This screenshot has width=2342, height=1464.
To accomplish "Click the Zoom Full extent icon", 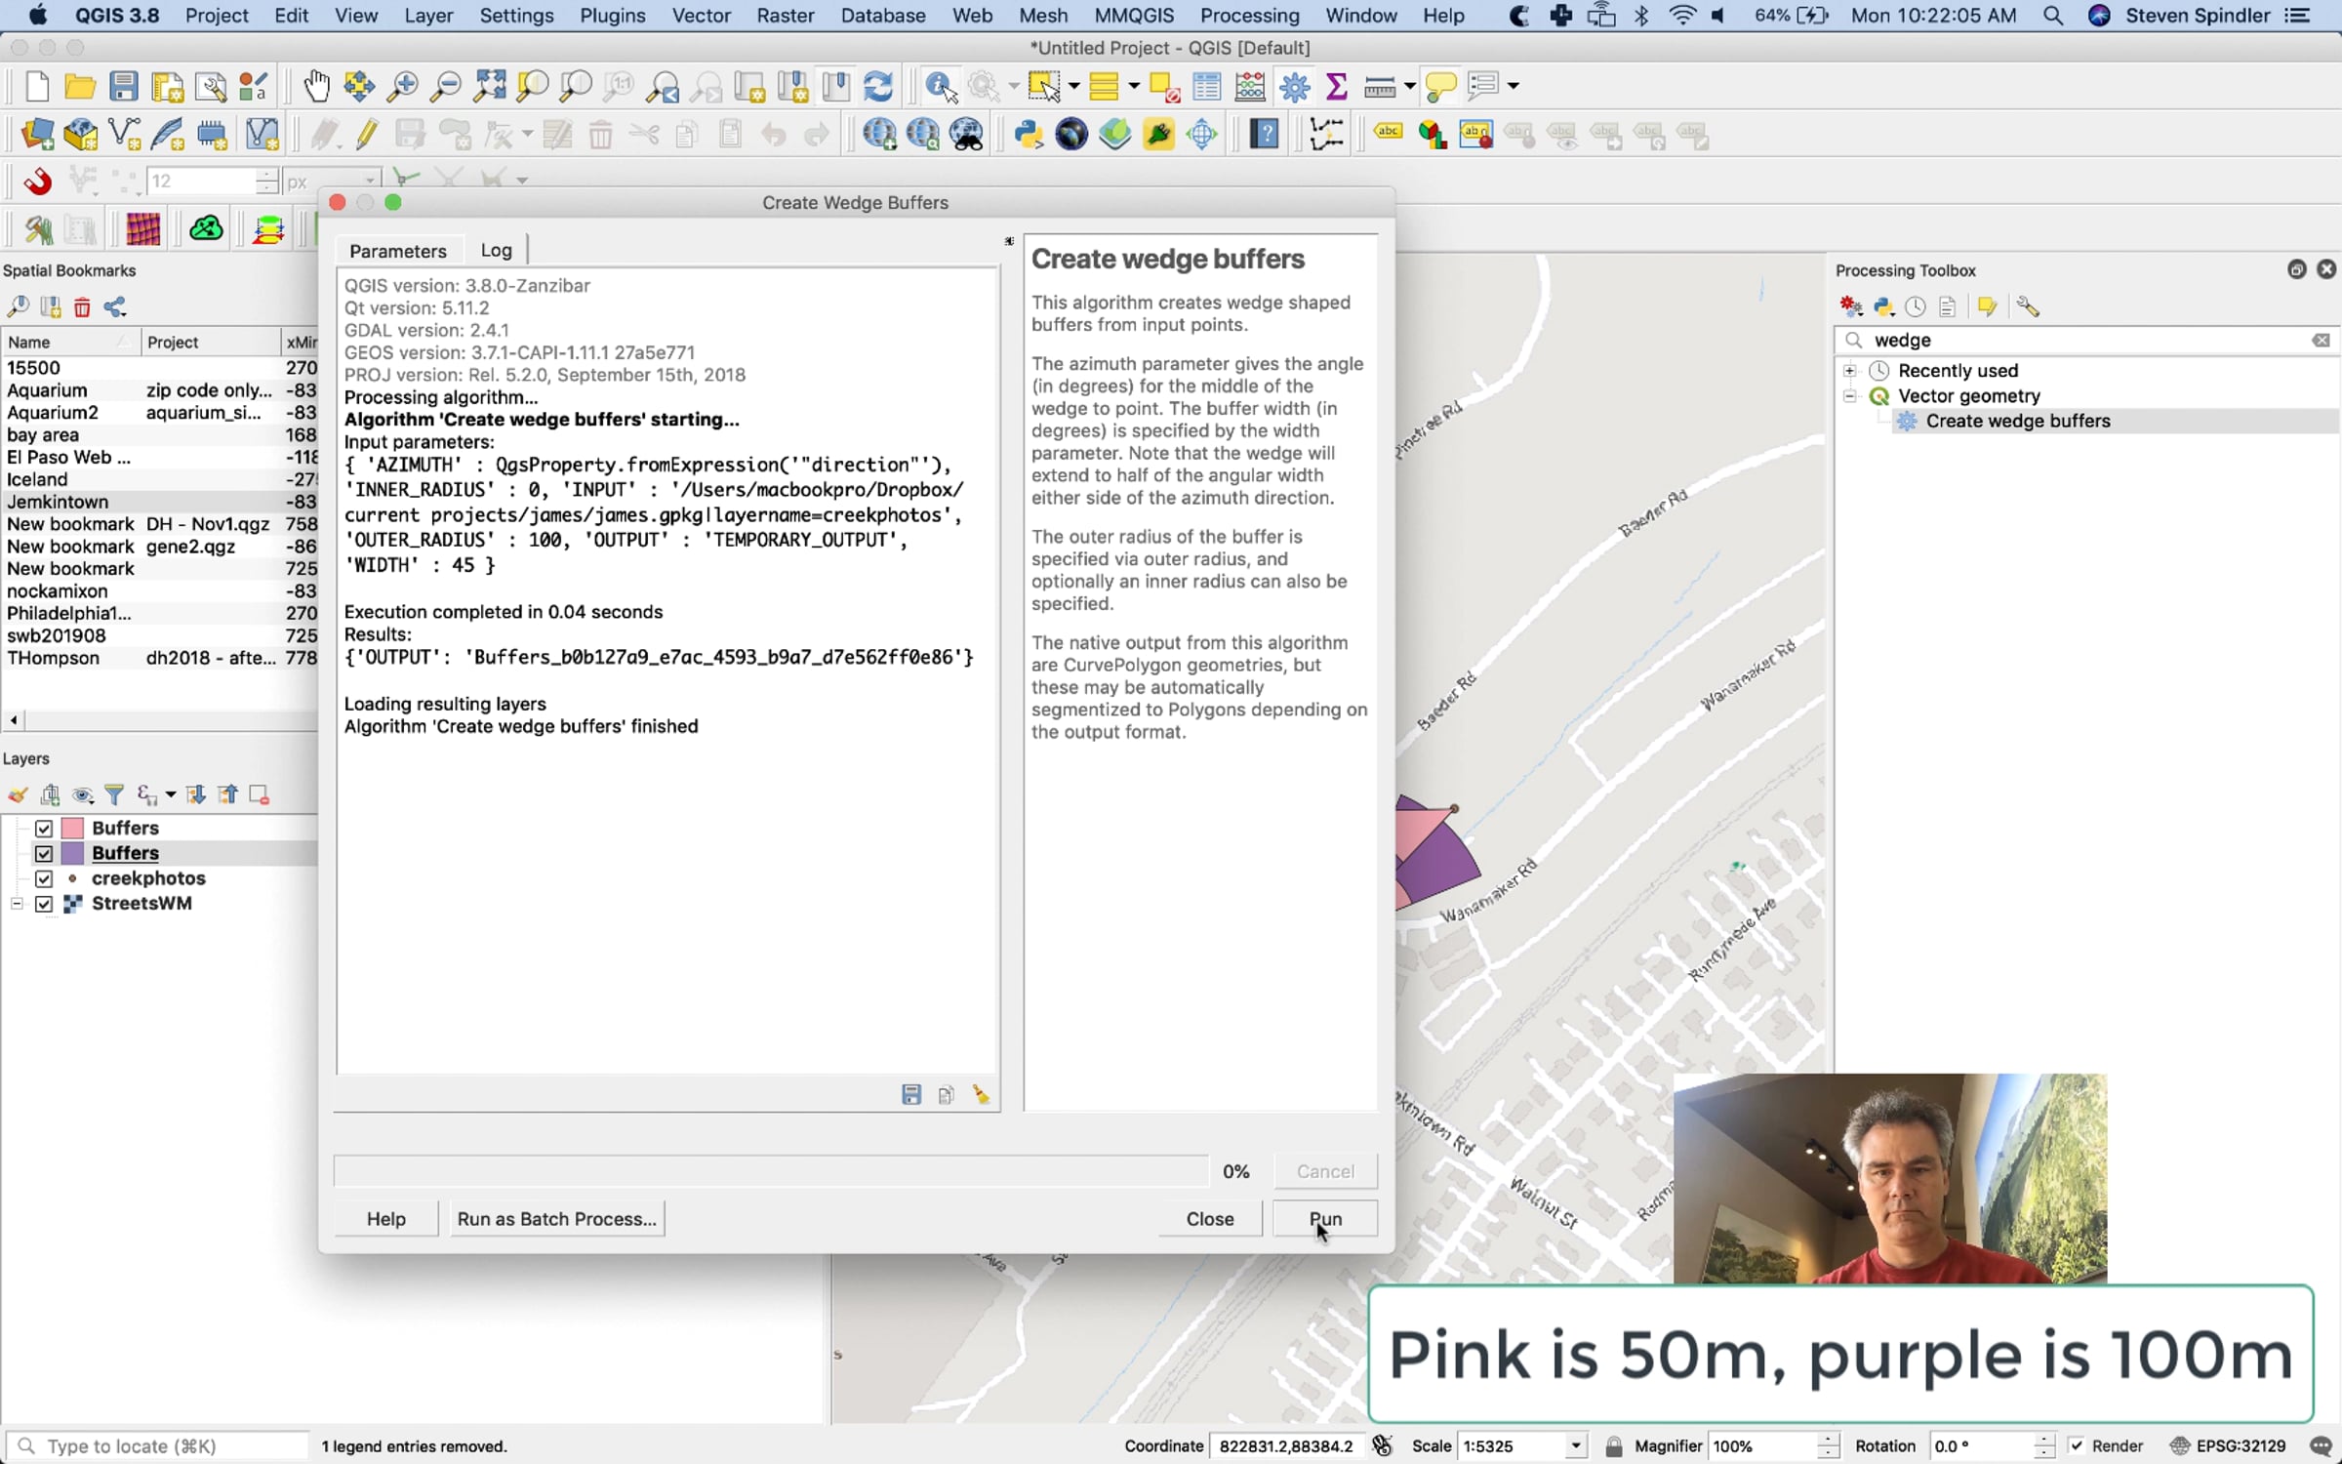I will tap(489, 87).
